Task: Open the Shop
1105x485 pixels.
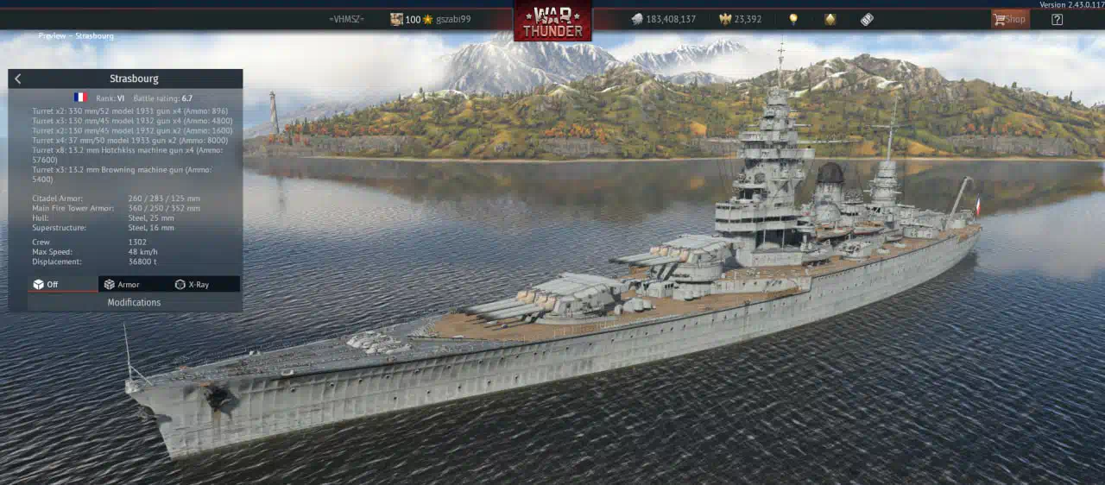Action: (1010, 19)
